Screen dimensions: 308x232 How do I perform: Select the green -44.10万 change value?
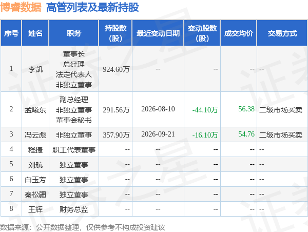205,110
